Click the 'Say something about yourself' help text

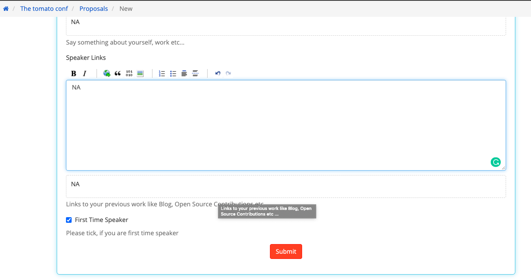click(x=125, y=43)
